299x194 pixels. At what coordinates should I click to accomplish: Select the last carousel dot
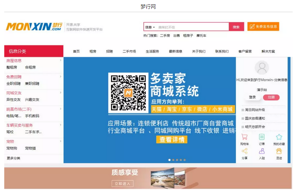184,160
